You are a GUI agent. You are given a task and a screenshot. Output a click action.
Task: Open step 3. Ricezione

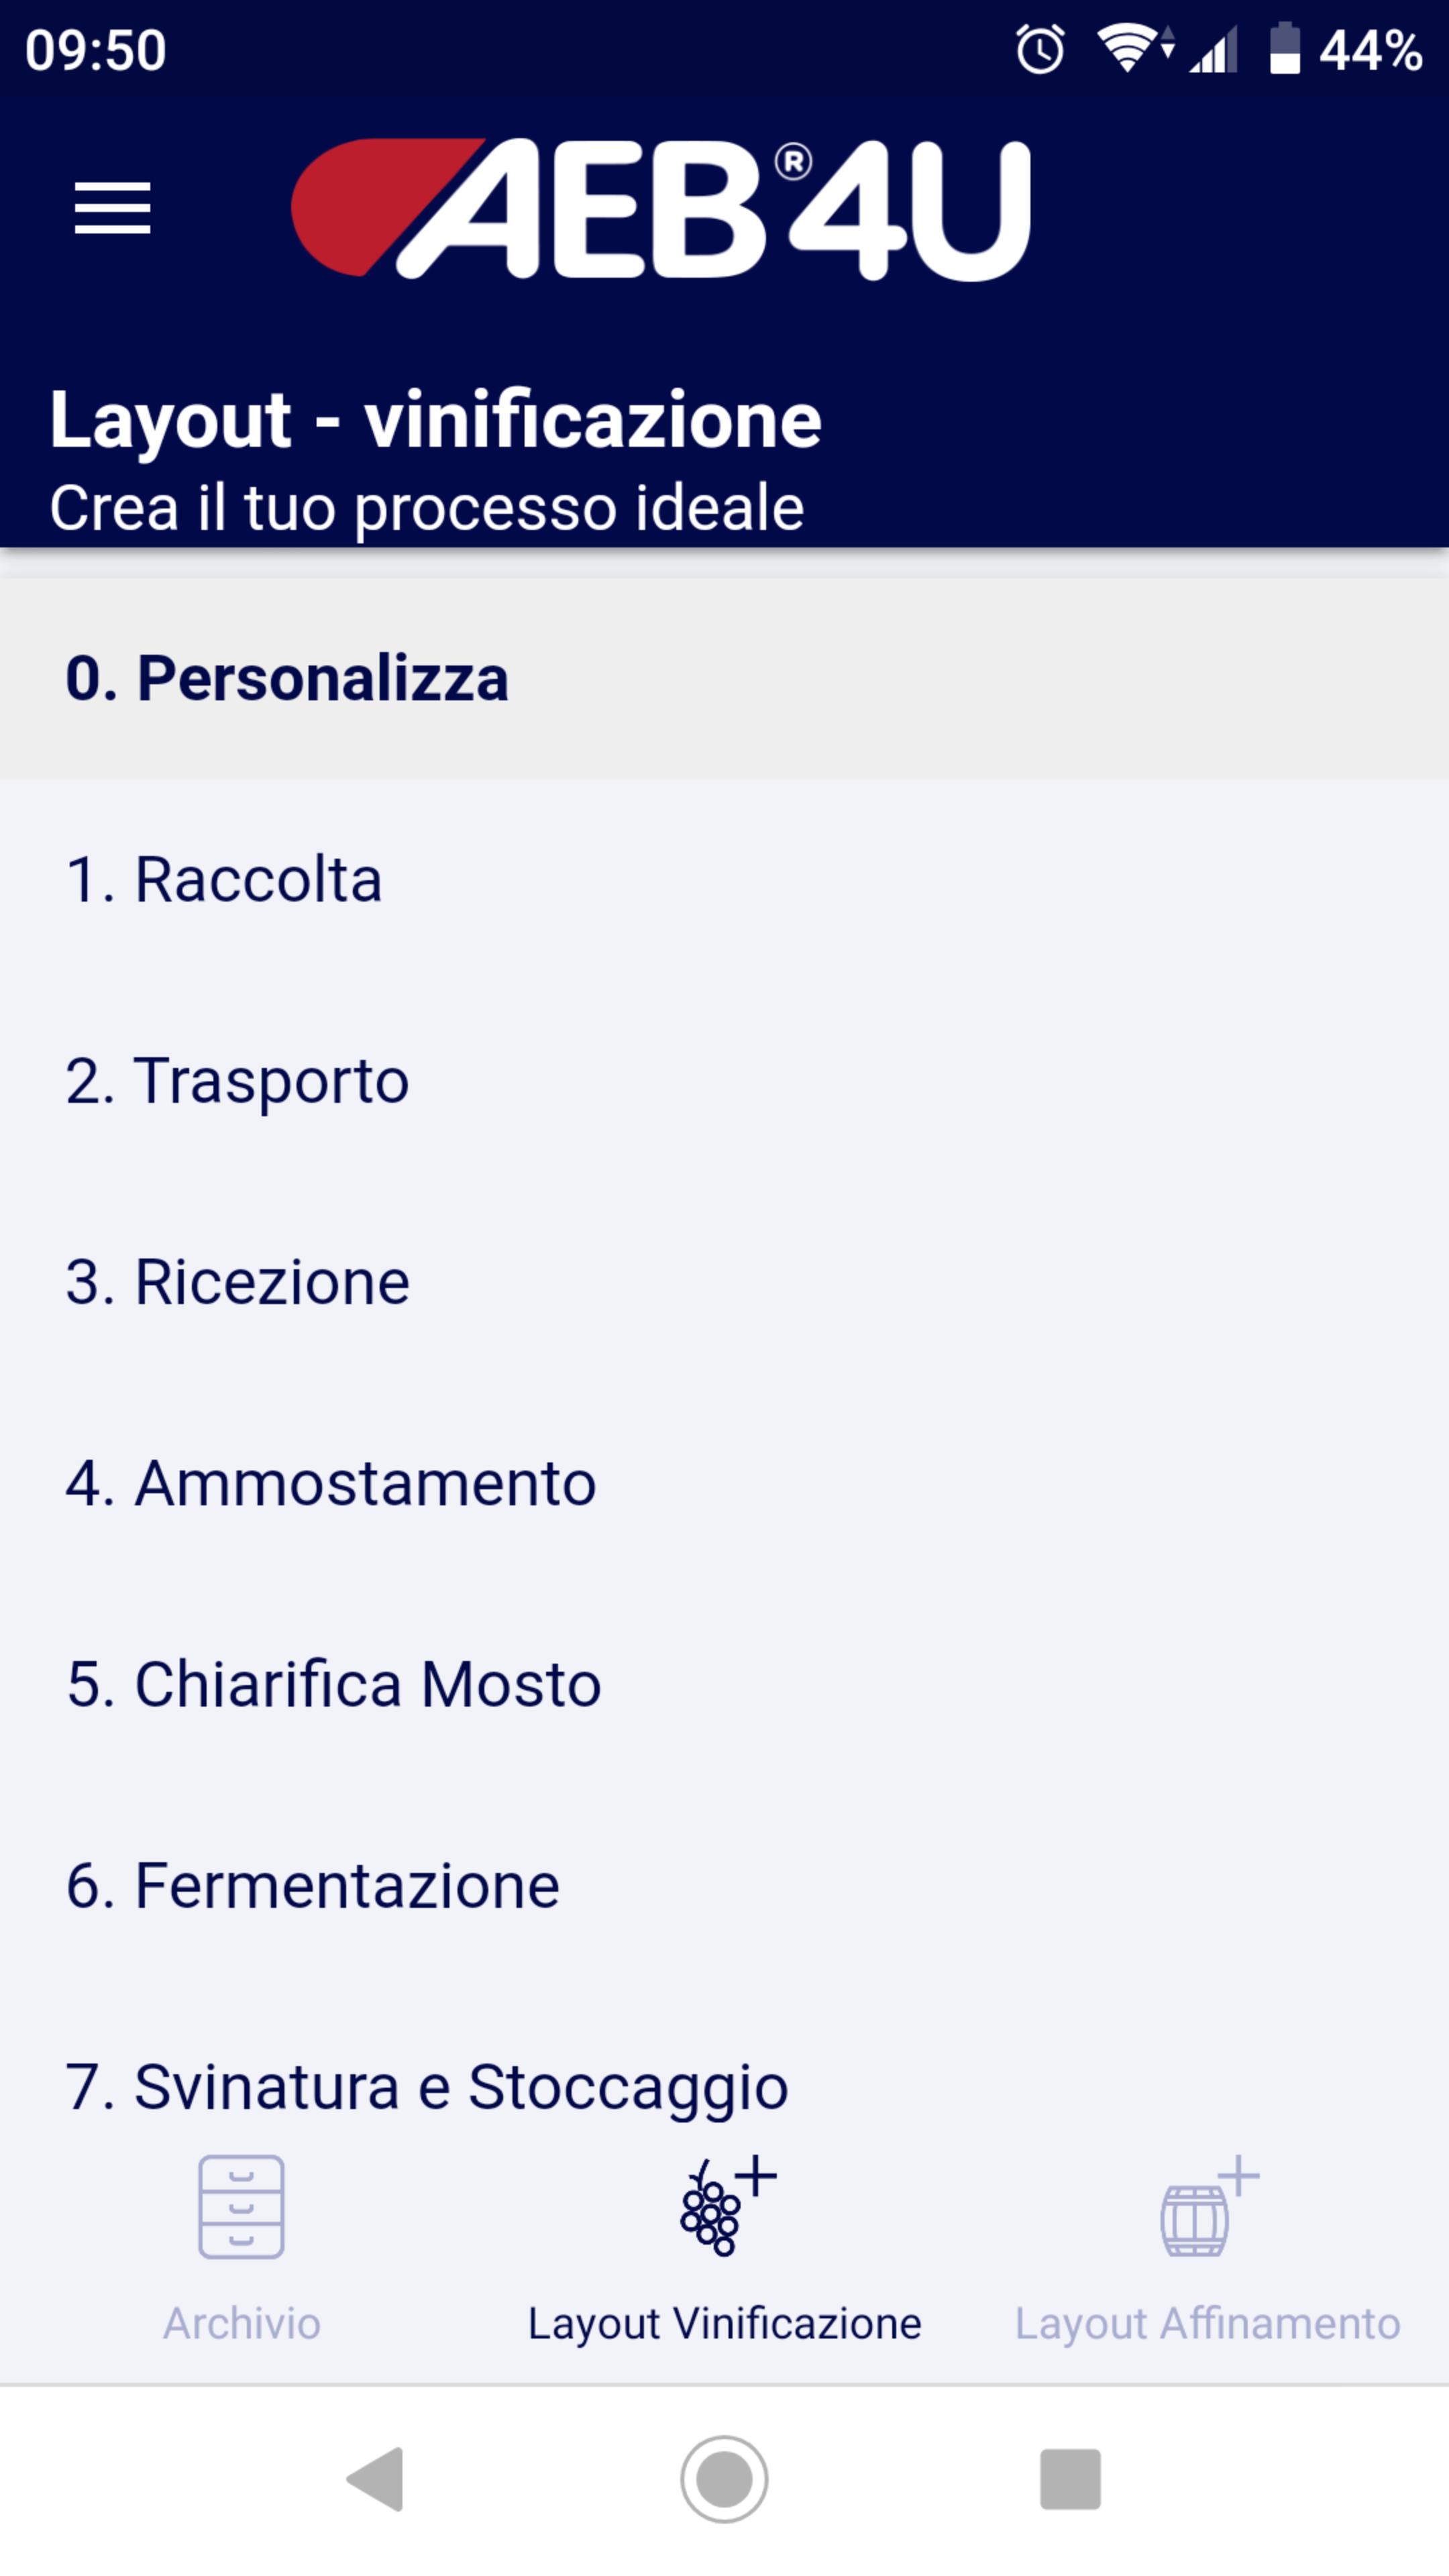click(x=724, y=1282)
